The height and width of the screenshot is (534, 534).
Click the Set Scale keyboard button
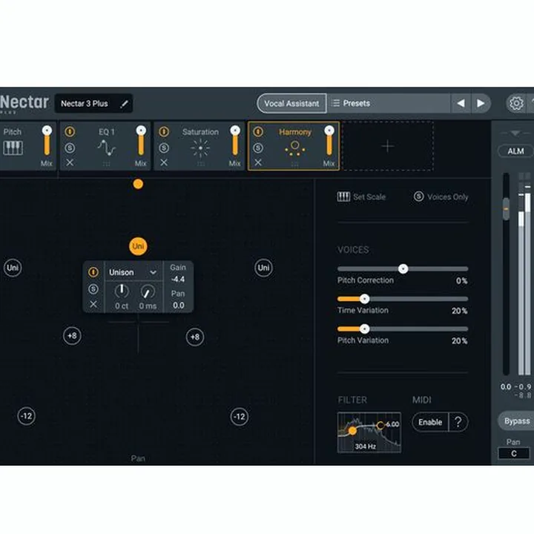click(361, 197)
